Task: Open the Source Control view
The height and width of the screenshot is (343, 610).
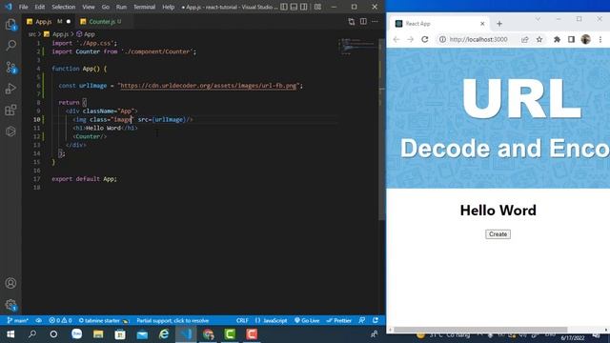Action: 10,68
